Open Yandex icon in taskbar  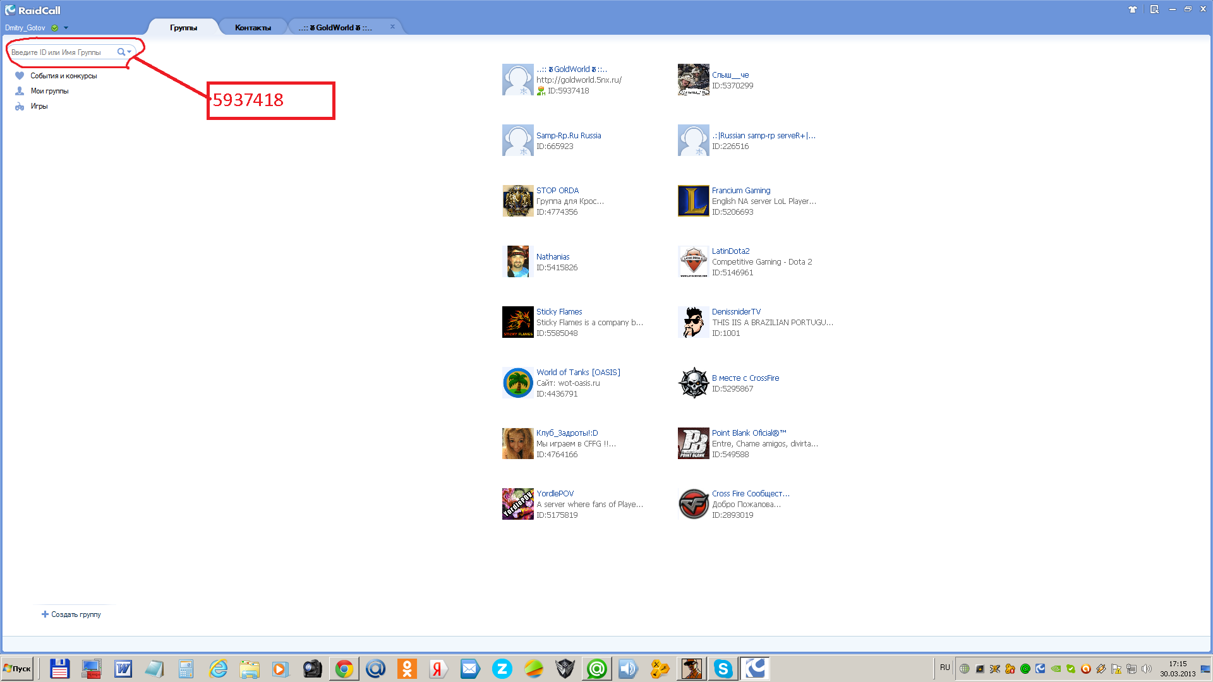(x=439, y=669)
